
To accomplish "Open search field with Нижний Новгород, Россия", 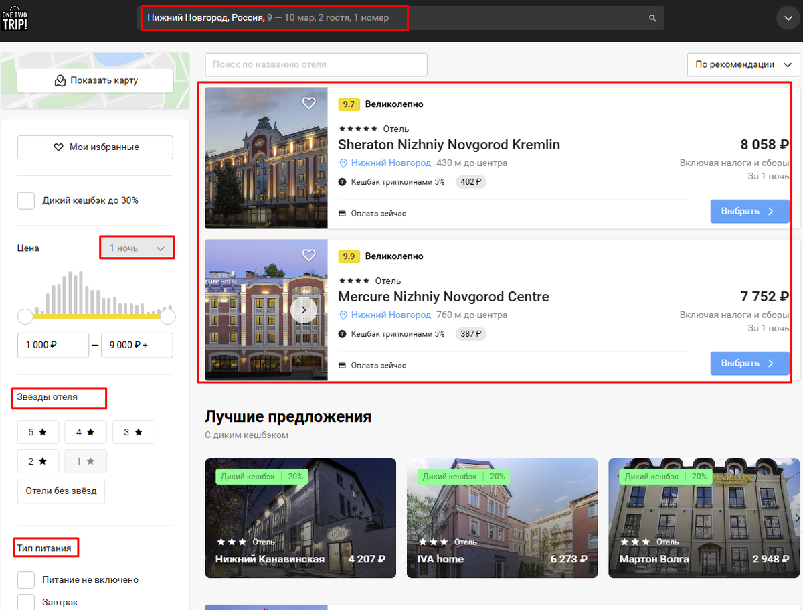I will 401,18.
